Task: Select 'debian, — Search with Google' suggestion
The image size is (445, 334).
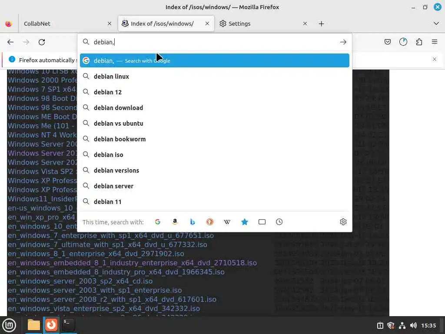Action: tap(215, 60)
